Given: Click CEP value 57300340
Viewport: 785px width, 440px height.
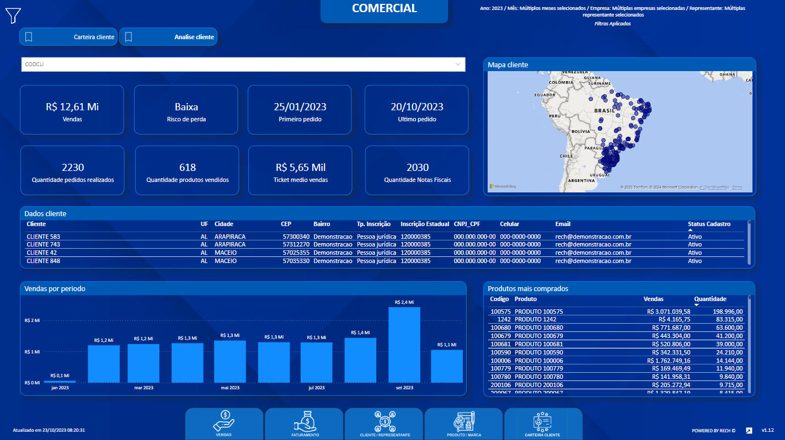Looking at the screenshot, I should (296, 237).
